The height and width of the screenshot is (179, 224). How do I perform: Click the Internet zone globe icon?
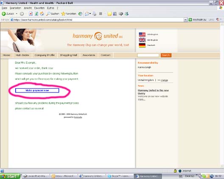click(180, 171)
